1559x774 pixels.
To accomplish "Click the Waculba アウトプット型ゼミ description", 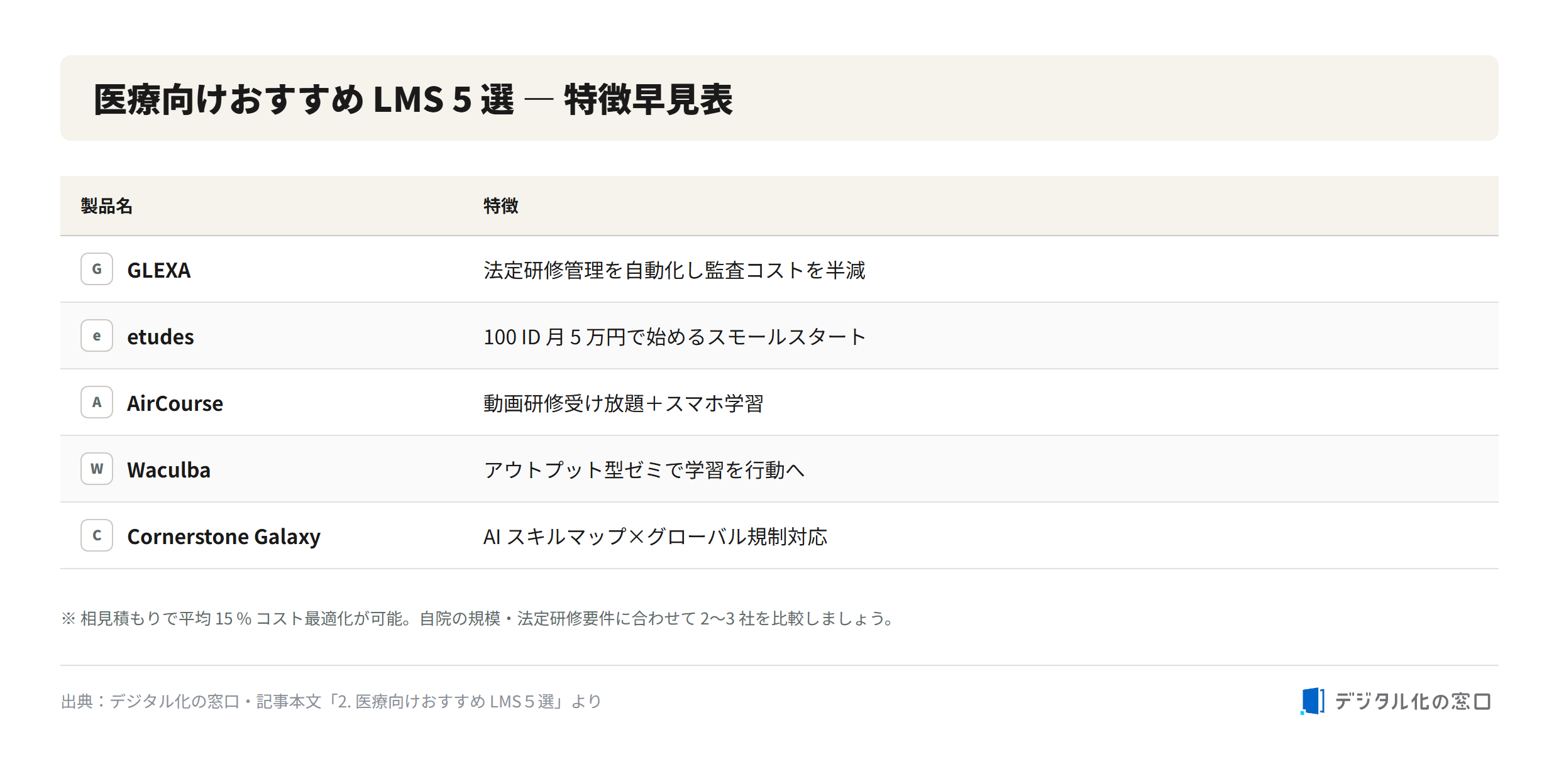I will click(x=644, y=470).
